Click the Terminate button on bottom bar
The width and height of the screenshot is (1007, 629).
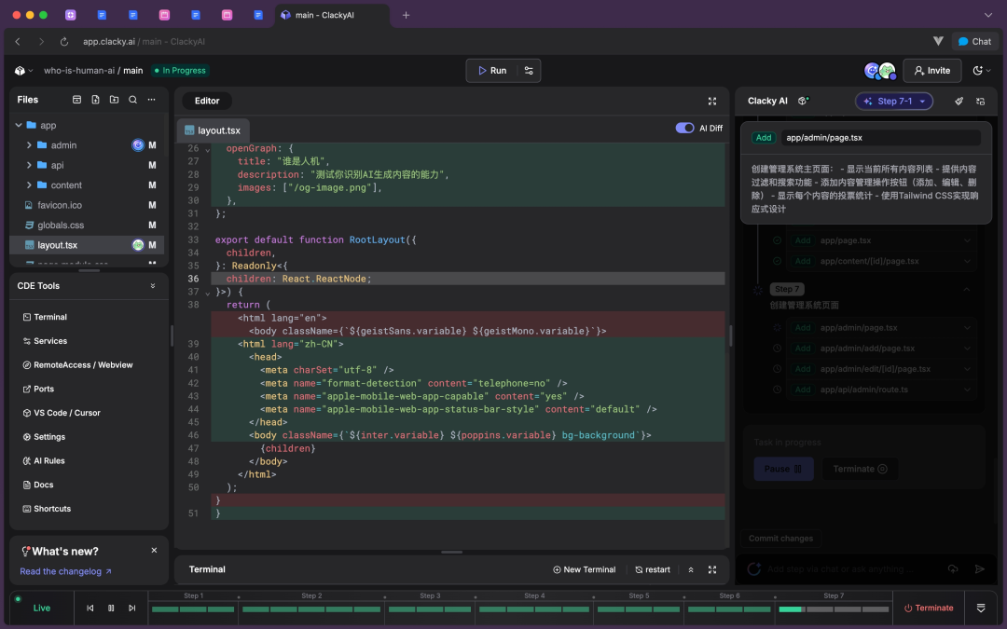(929, 608)
